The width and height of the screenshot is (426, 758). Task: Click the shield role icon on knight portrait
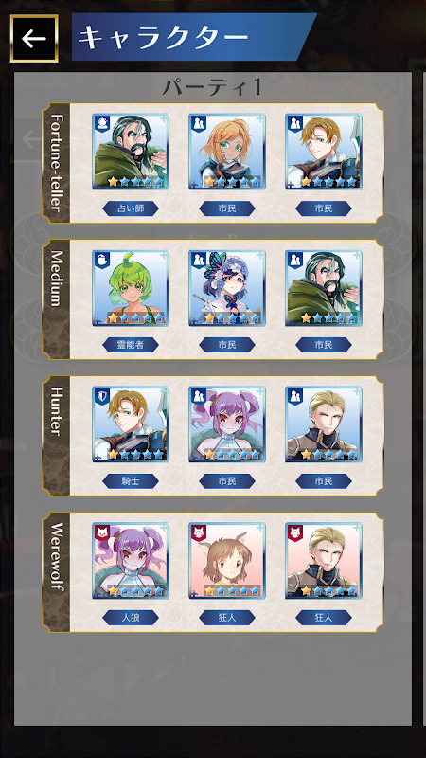[102, 397]
